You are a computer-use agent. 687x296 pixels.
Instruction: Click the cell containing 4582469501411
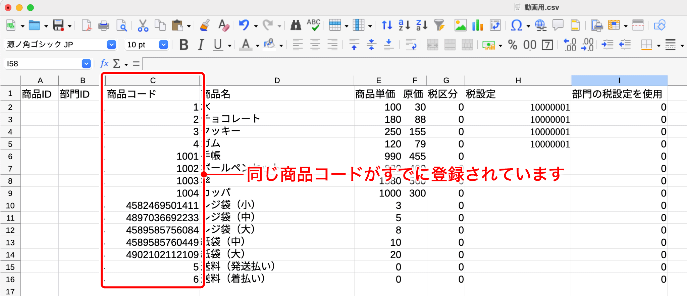[153, 205]
